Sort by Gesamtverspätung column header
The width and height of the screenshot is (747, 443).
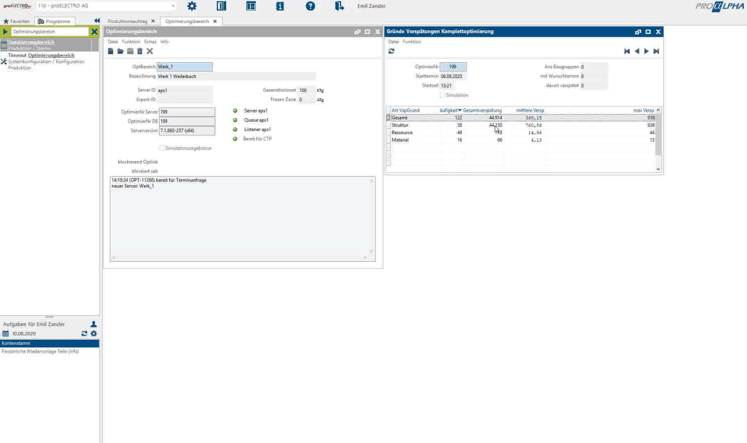[483, 110]
